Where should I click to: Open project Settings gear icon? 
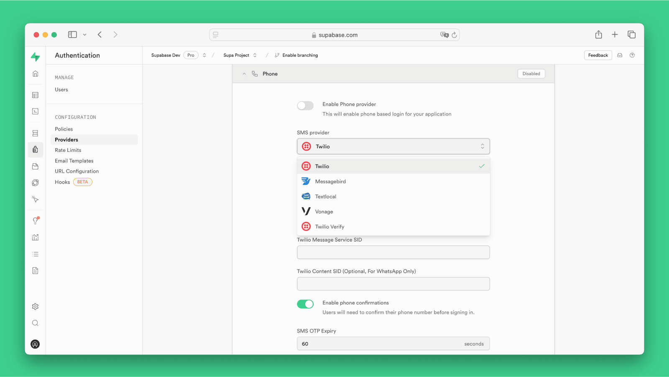[35, 306]
